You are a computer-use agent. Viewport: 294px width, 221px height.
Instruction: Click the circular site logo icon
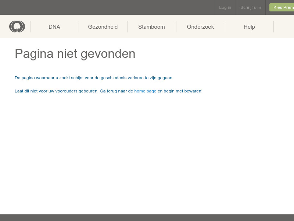17,26
